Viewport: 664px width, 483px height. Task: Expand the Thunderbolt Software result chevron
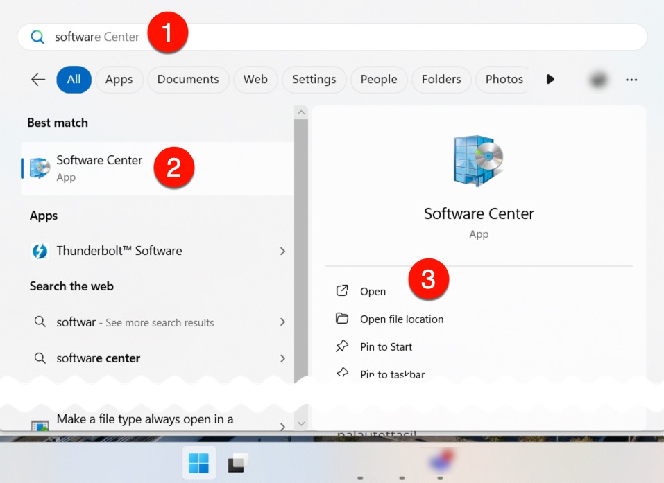[282, 251]
